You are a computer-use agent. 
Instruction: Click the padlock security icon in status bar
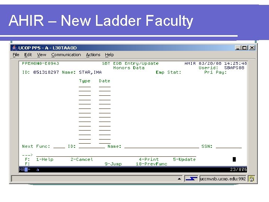pyautogui.click(x=251, y=179)
